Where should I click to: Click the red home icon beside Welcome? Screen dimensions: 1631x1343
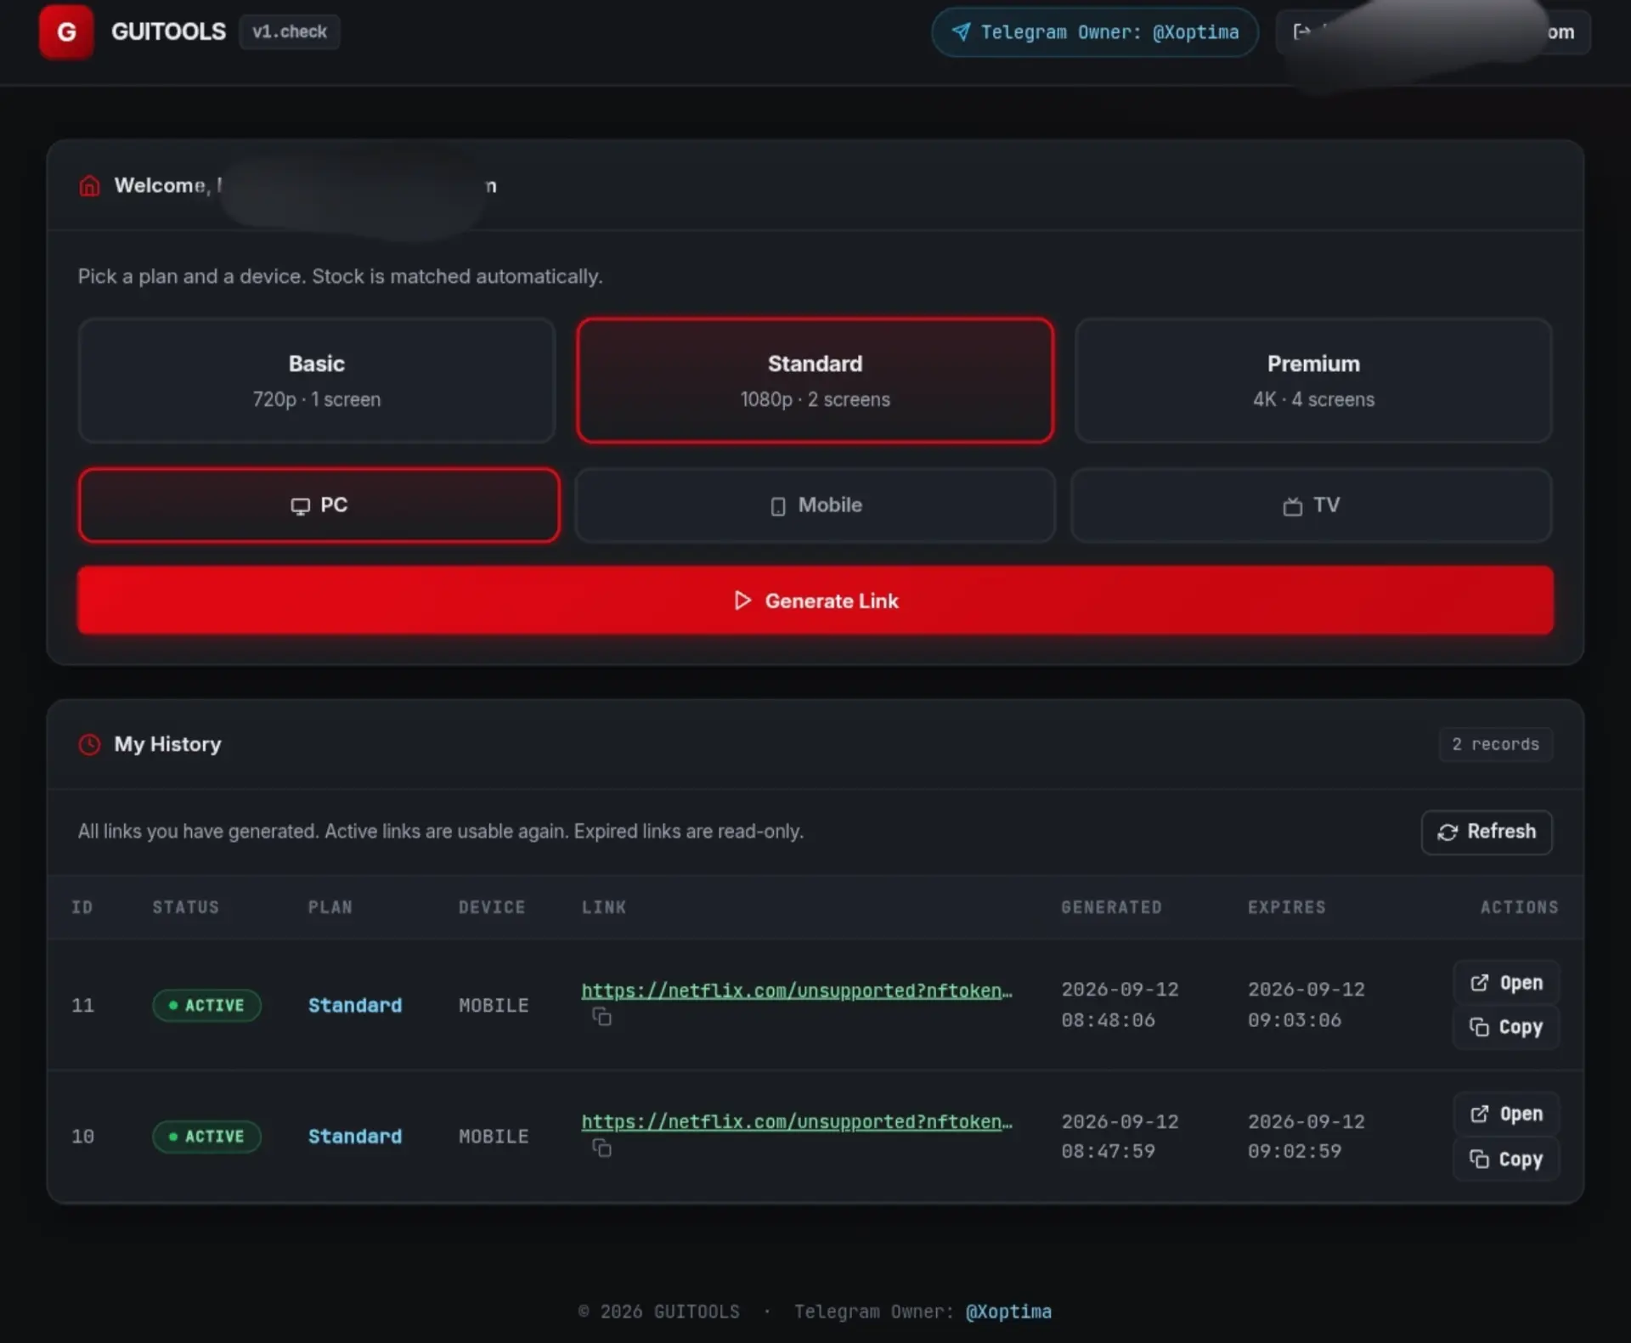coord(89,185)
